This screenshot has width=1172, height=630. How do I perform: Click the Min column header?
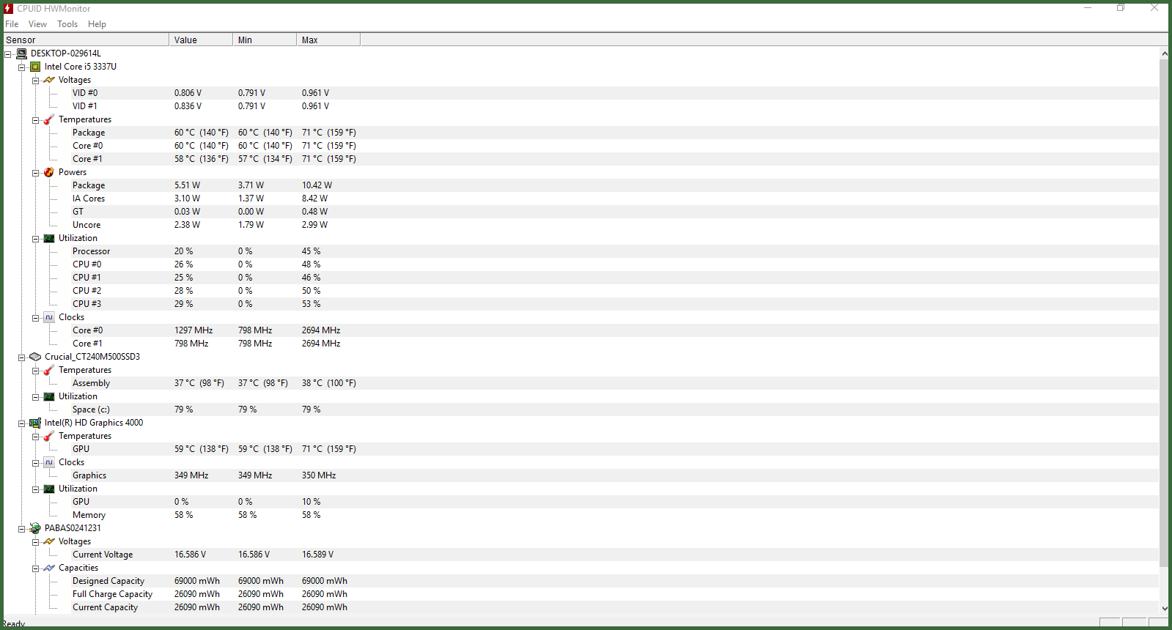coord(265,40)
